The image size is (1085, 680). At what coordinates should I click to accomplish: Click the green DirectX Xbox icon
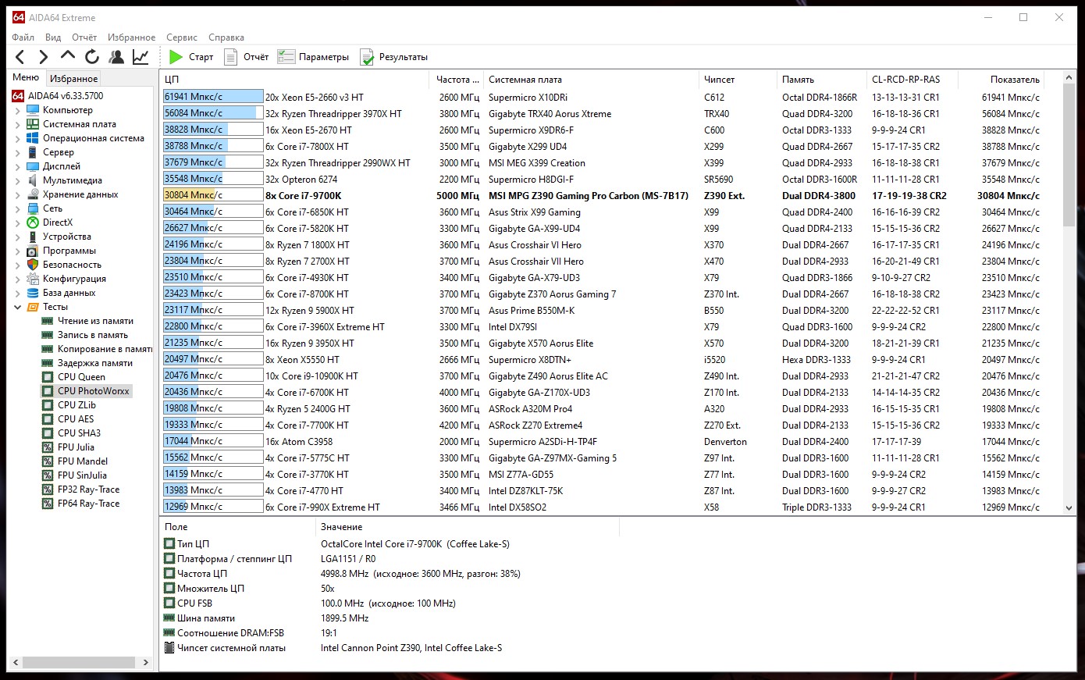[x=33, y=223]
